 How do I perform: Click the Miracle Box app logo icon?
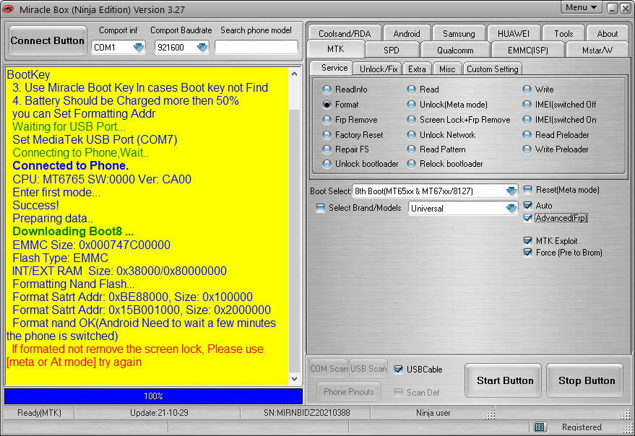[x=8, y=9]
